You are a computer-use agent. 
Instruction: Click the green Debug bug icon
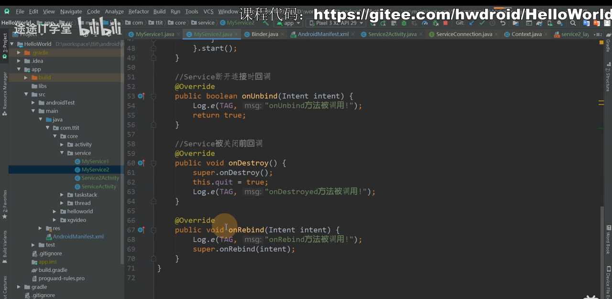404,23
